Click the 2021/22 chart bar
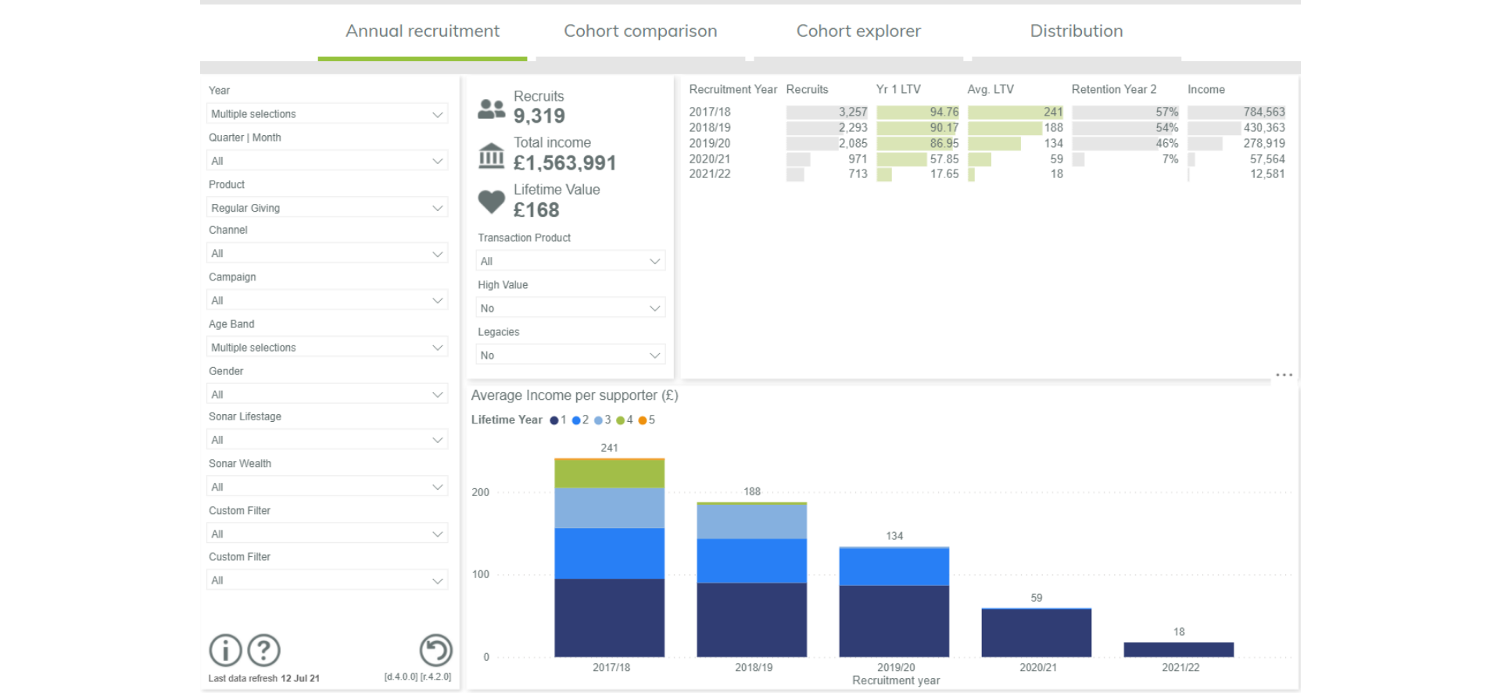 pos(1179,649)
